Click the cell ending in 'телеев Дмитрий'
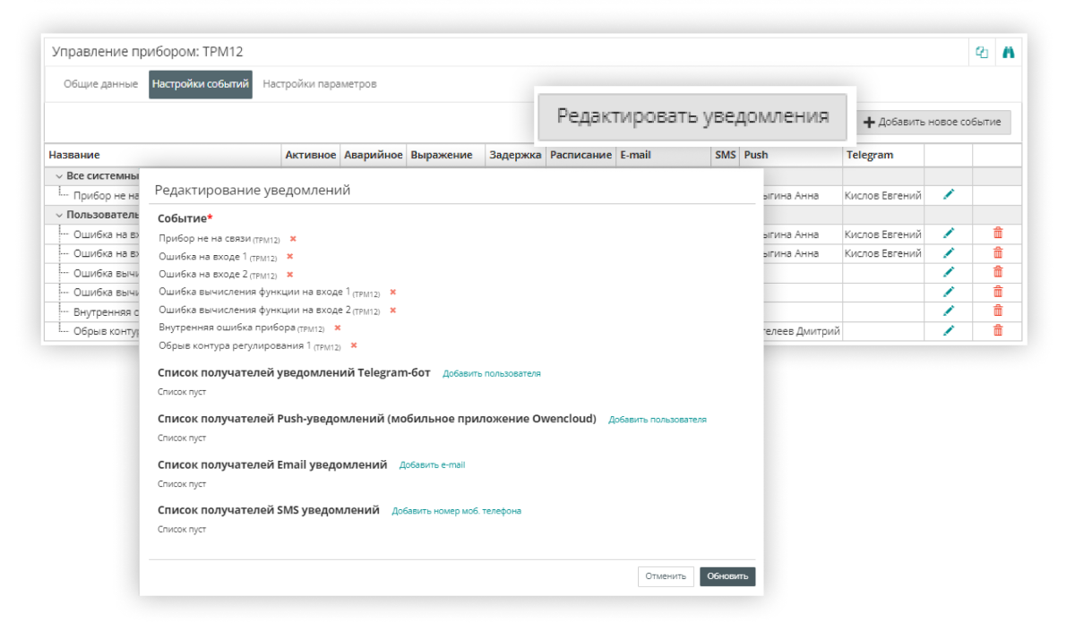This screenshot has width=1075, height=630. point(803,331)
